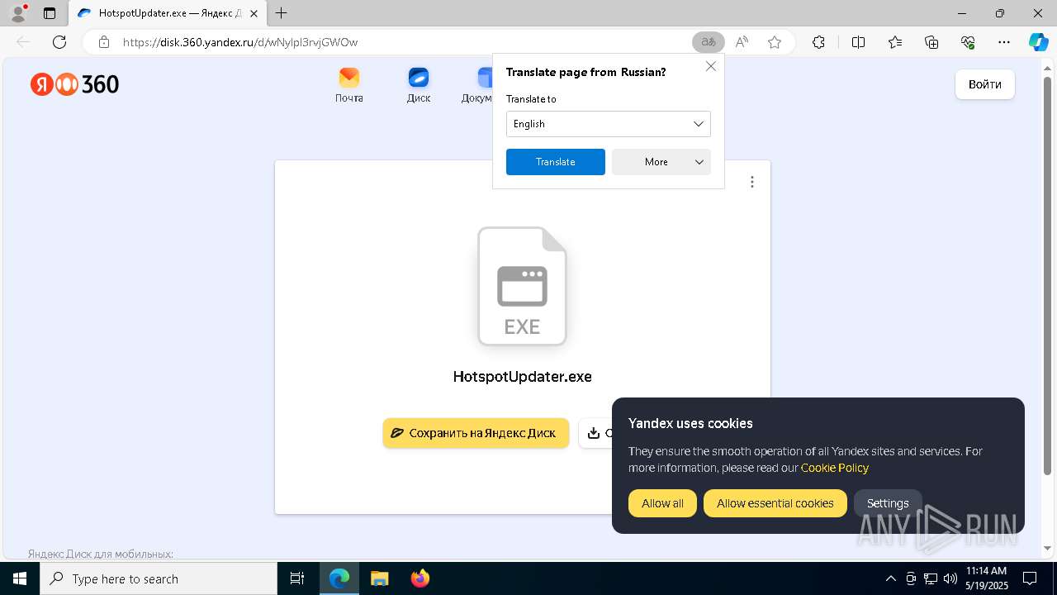Screen dimensions: 1057x595
Task: Add page to favorites star icon
Action: pyautogui.click(x=775, y=42)
